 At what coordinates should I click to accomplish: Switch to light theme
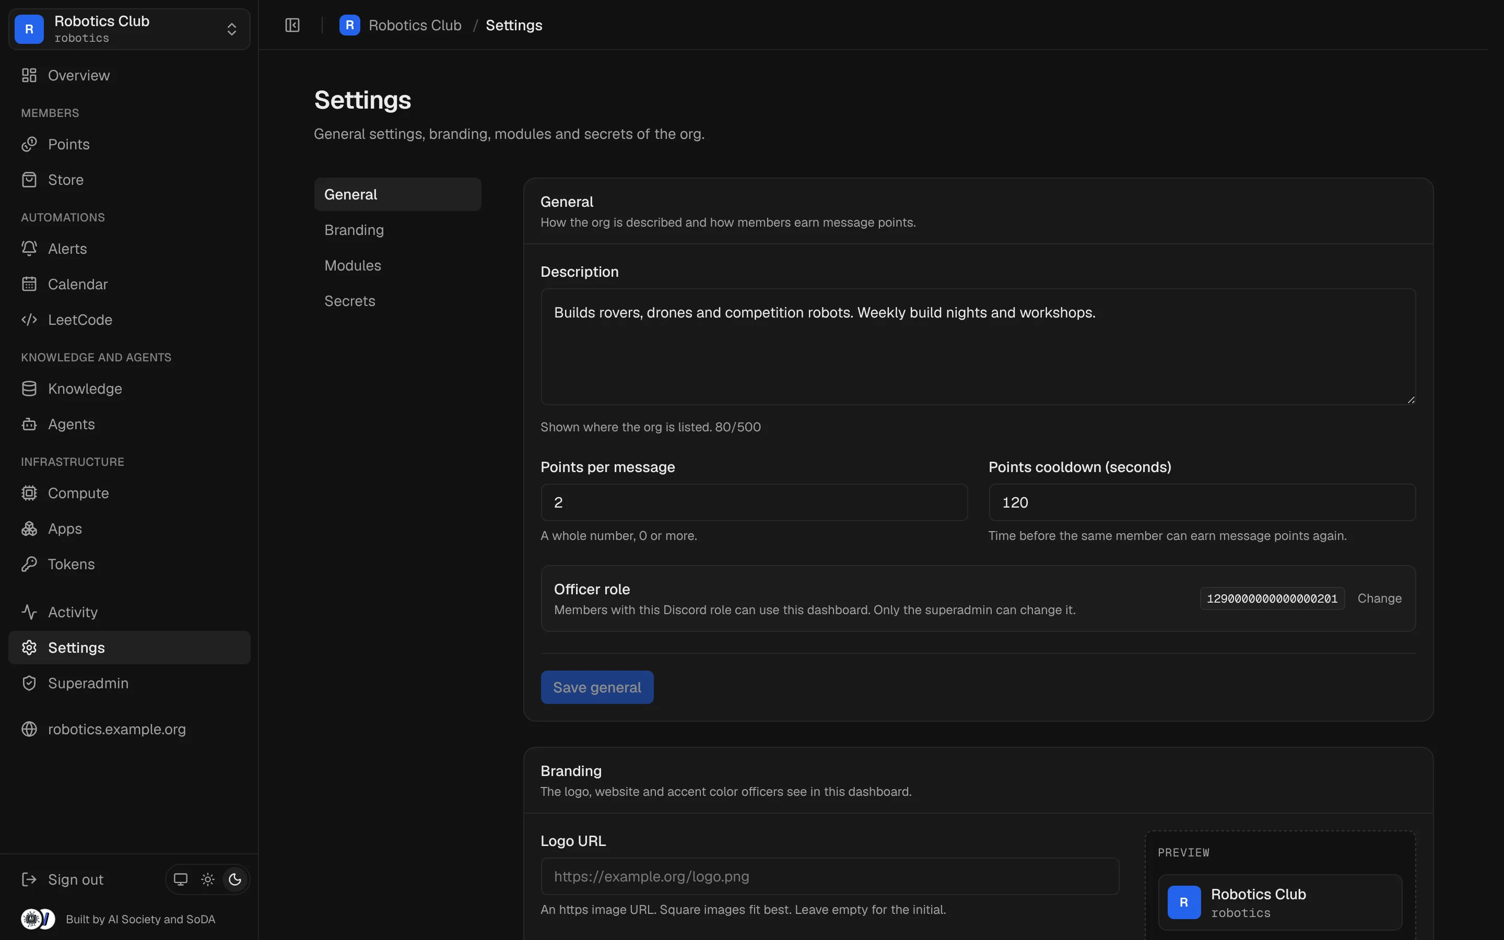point(207,879)
